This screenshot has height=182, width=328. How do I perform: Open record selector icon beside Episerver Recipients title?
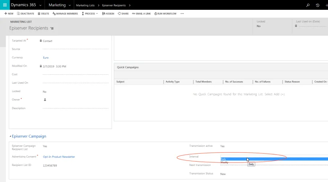coord(52,28)
